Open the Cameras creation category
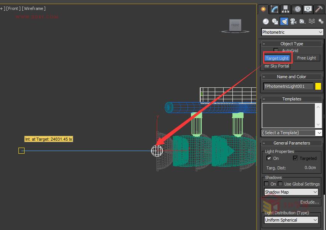Screen dimensions: 326x230 pos(293,21)
